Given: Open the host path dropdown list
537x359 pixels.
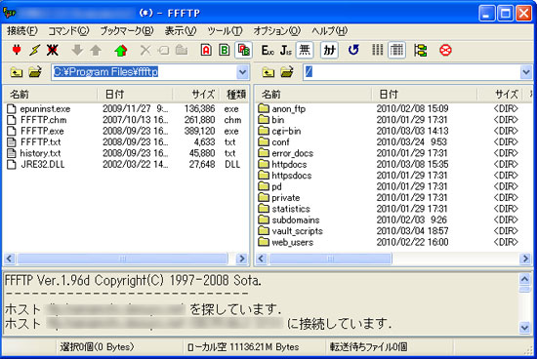Looking at the screenshot, I should [x=526, y=72].
